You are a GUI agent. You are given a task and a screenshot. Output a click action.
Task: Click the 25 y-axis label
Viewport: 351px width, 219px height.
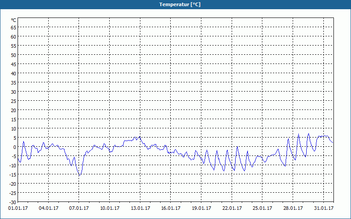tap(14, 101)
